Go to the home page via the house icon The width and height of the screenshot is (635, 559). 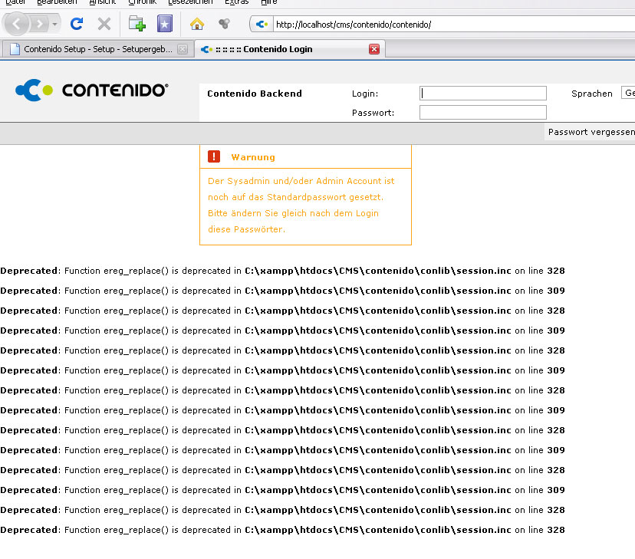[x=197, y=24]
